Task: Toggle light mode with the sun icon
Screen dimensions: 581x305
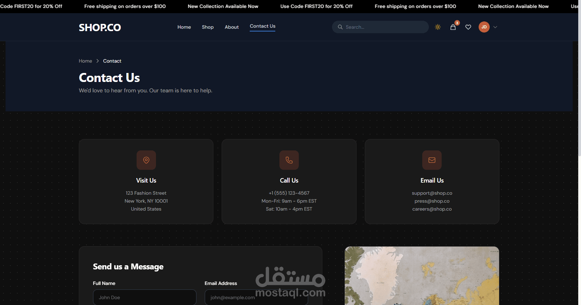Action: click(x=438, y=27)
